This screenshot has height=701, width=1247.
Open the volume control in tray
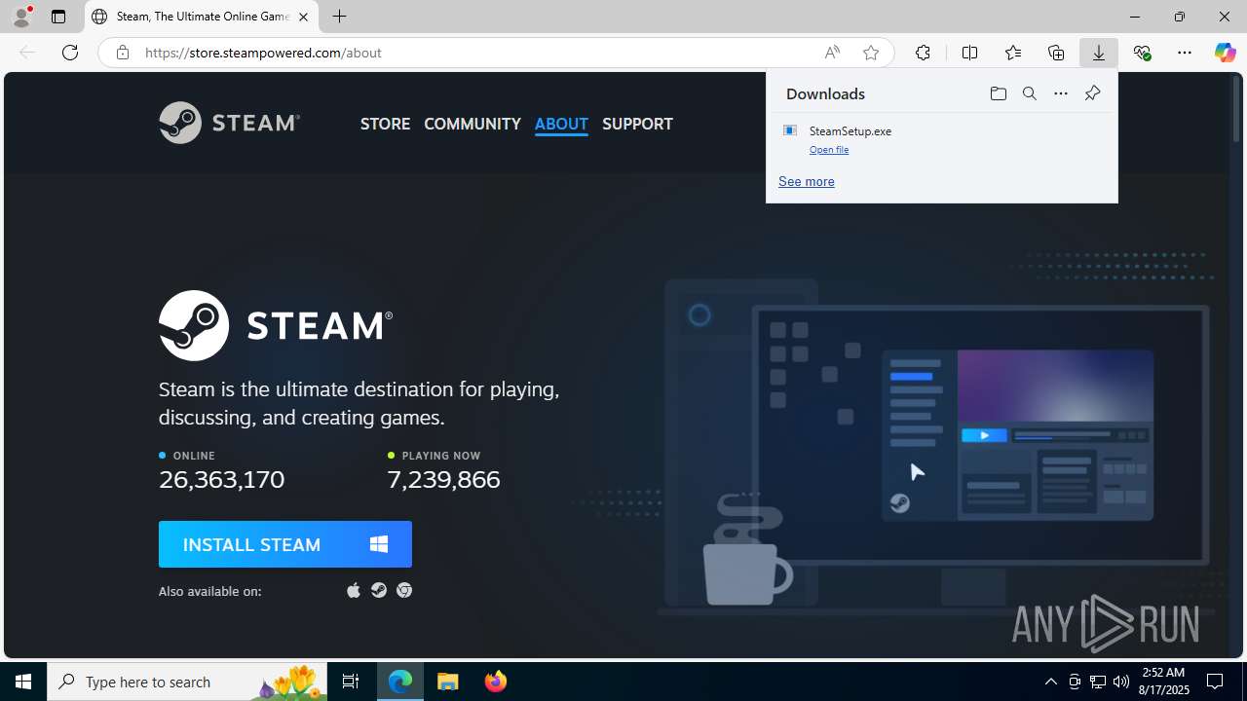[1121, 682]
